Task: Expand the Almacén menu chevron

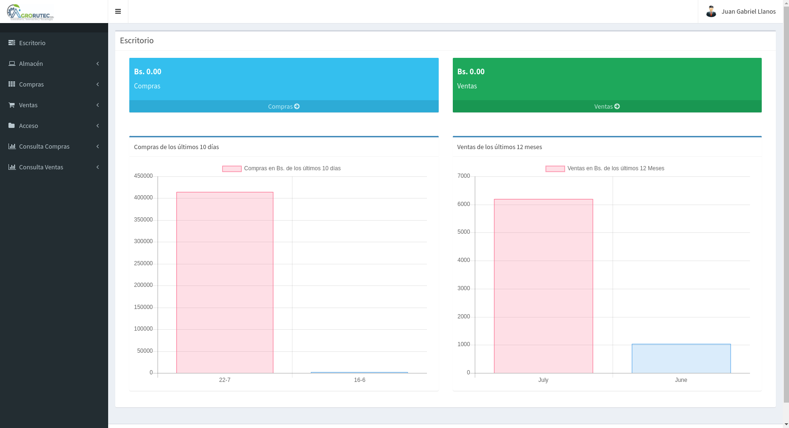Action: (97, 63)
